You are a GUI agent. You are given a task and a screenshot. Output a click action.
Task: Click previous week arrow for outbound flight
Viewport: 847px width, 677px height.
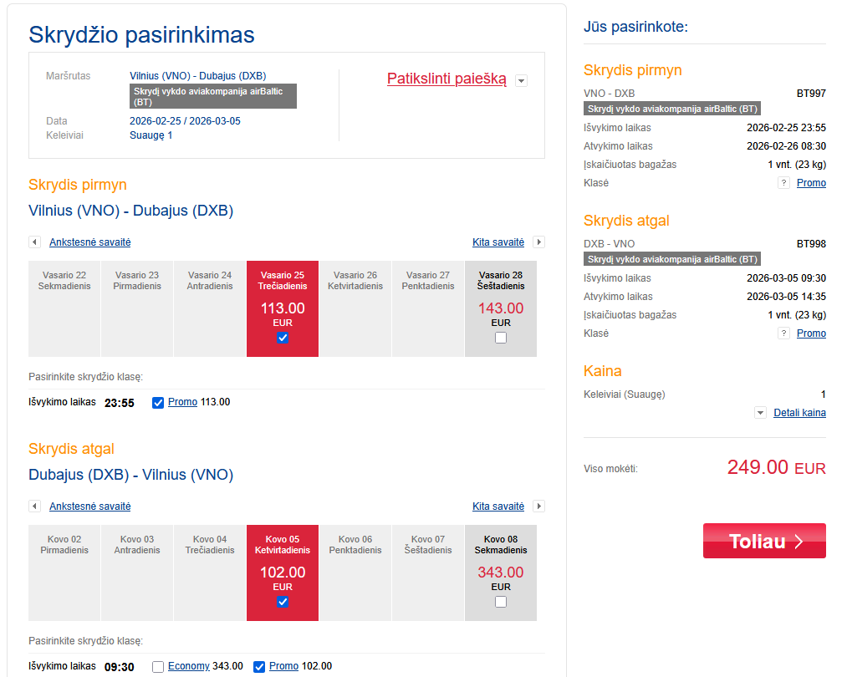(34, 242)
